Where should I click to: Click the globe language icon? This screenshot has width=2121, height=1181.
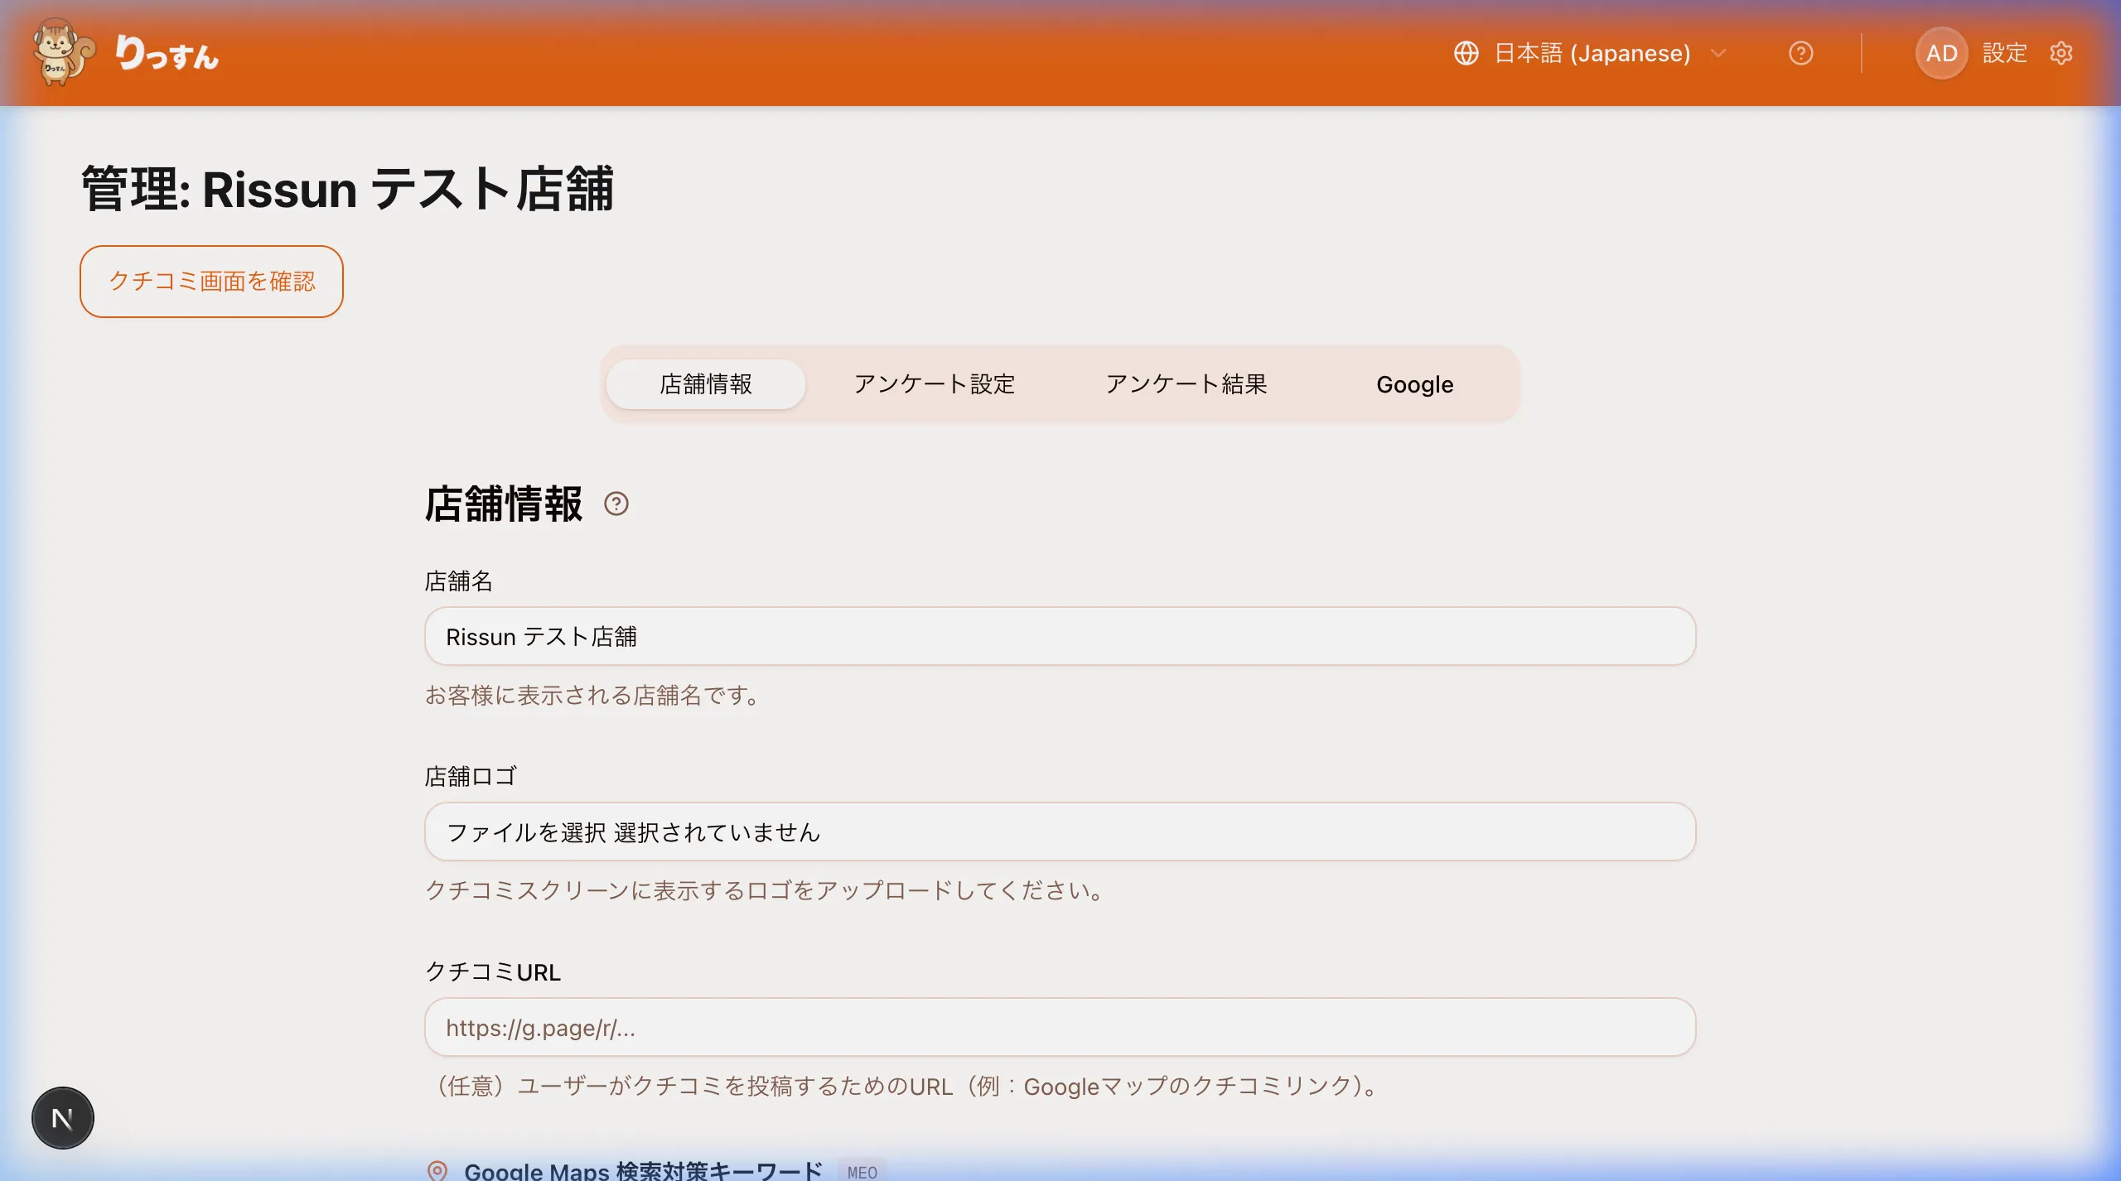[x=1466, y=53]
